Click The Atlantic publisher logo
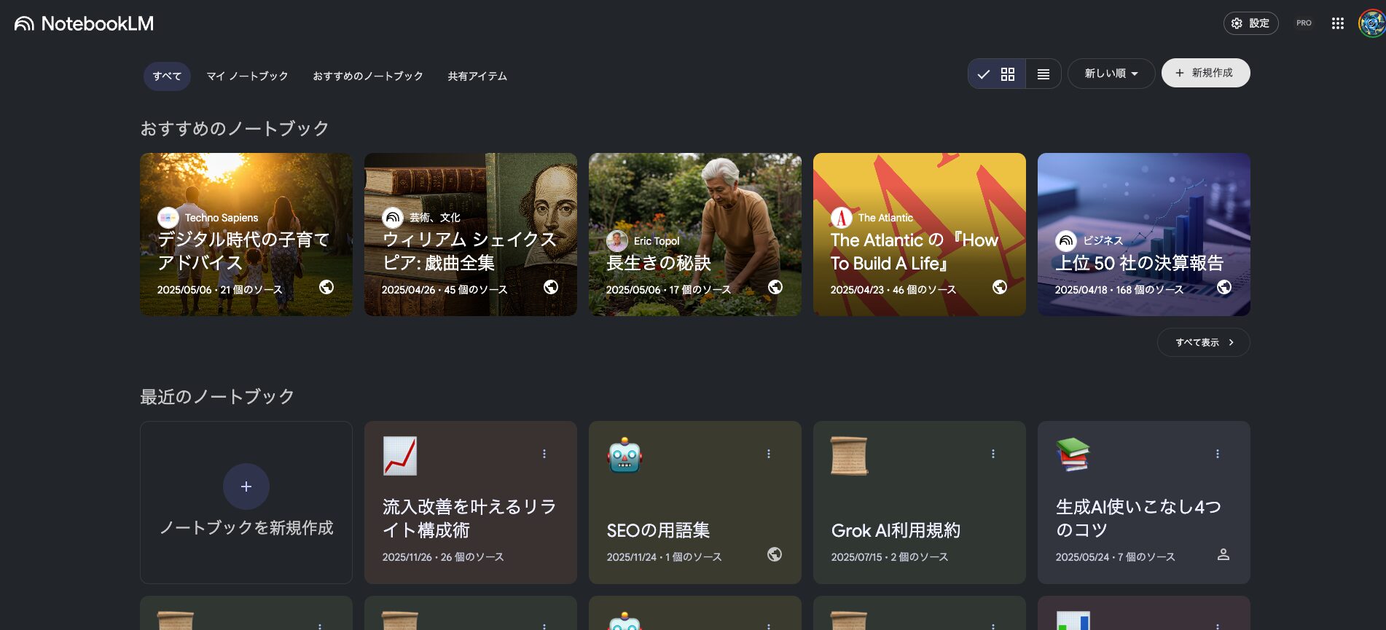 pyautogui.click(x=842, y=218)
